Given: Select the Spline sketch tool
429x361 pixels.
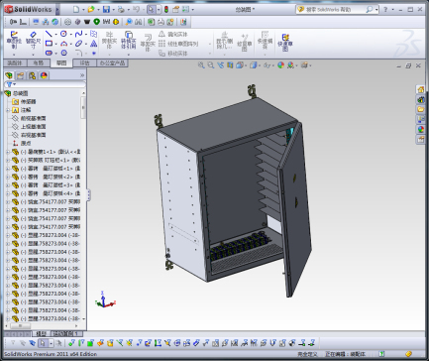Looking at the screenshot, I should click(78, 34).
